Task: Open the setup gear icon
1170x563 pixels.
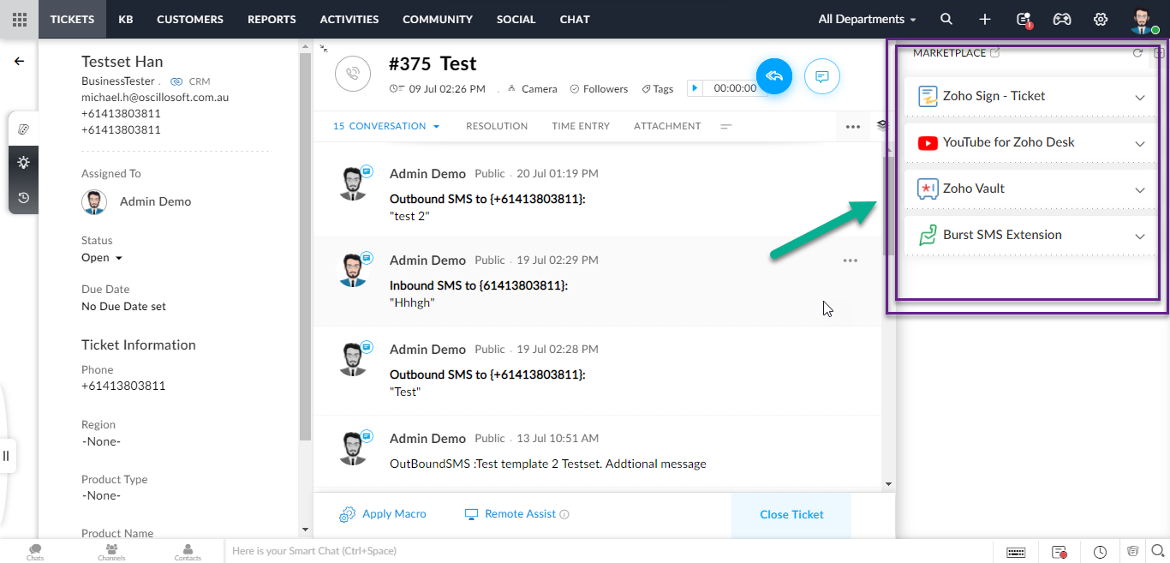Action: click(1101, 19)
